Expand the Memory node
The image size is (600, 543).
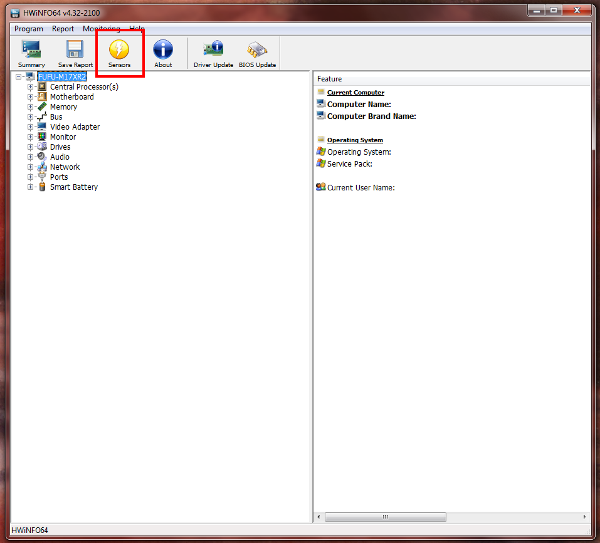[30, 106]
